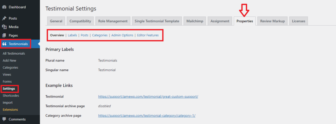Open the Admin Options sub-section link
The height and width of the screenshot is (124, 336).
pos(122,35)
